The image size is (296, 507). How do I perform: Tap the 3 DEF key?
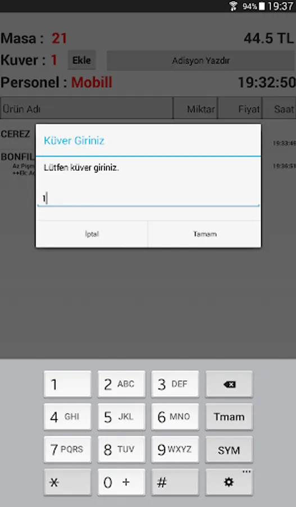175,384
